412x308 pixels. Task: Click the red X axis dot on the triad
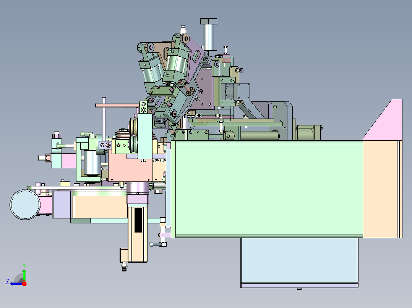(24, 284)
